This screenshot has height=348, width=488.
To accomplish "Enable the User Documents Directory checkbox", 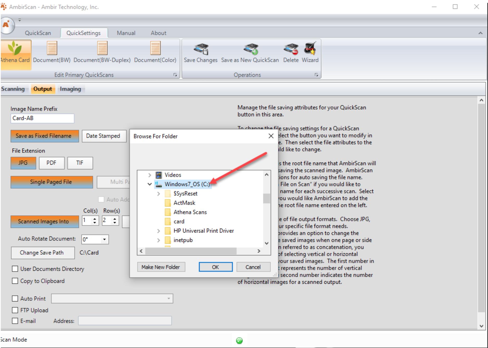I will tap(15, 269).
